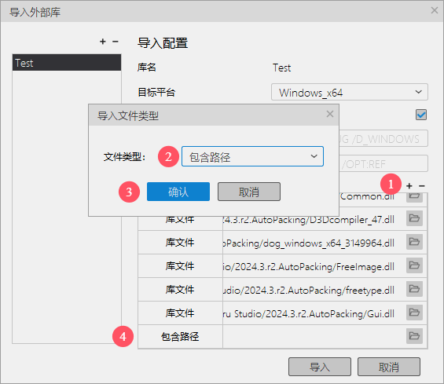Browse folder for the Common.dll row
This screenshot has width=444, height=384.
click(415, 197)
